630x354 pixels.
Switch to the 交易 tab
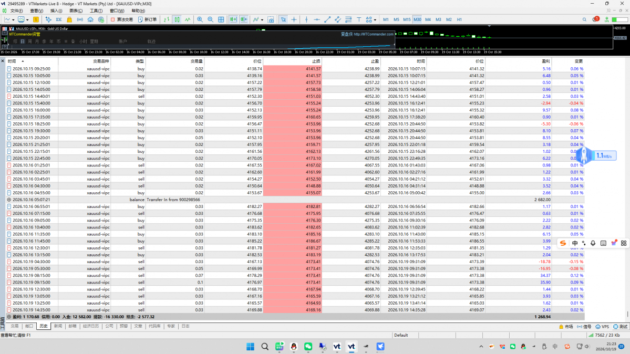coord(15,326)
